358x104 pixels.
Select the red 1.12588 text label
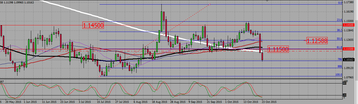(x=317, y=40)
